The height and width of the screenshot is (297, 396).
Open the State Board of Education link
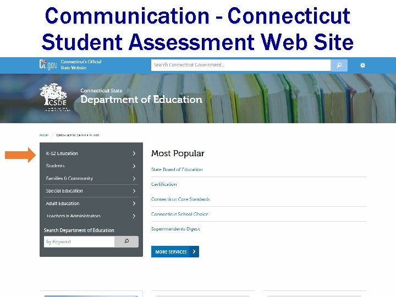pos(177,169)
